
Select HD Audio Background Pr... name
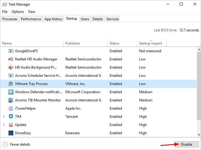[36, 67]
